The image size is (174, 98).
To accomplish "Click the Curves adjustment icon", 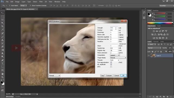I will pos(160,31).
